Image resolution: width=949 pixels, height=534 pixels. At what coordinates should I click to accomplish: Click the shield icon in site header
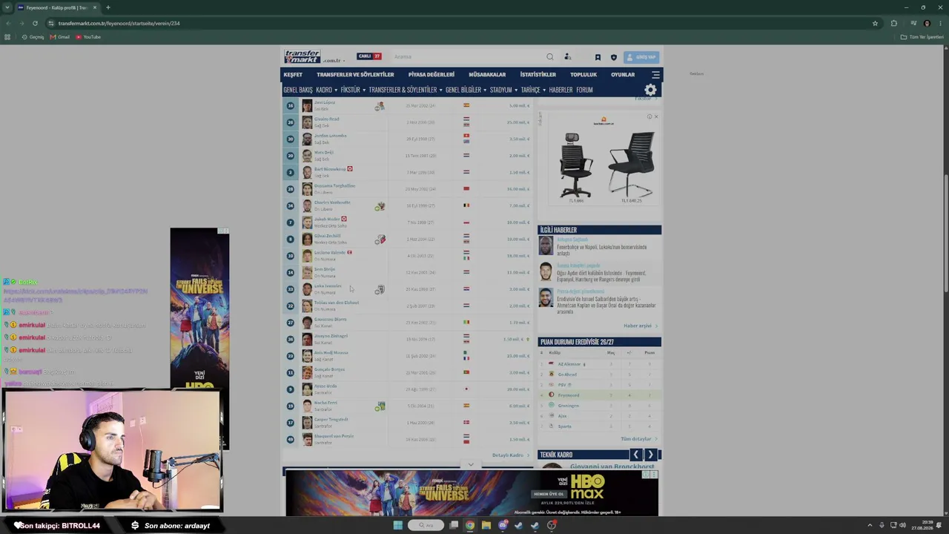(x=613, y=57)
